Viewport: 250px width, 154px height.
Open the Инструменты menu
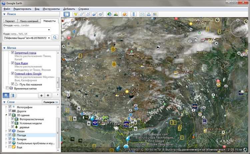pyautogui.click(x=51, y=9)
